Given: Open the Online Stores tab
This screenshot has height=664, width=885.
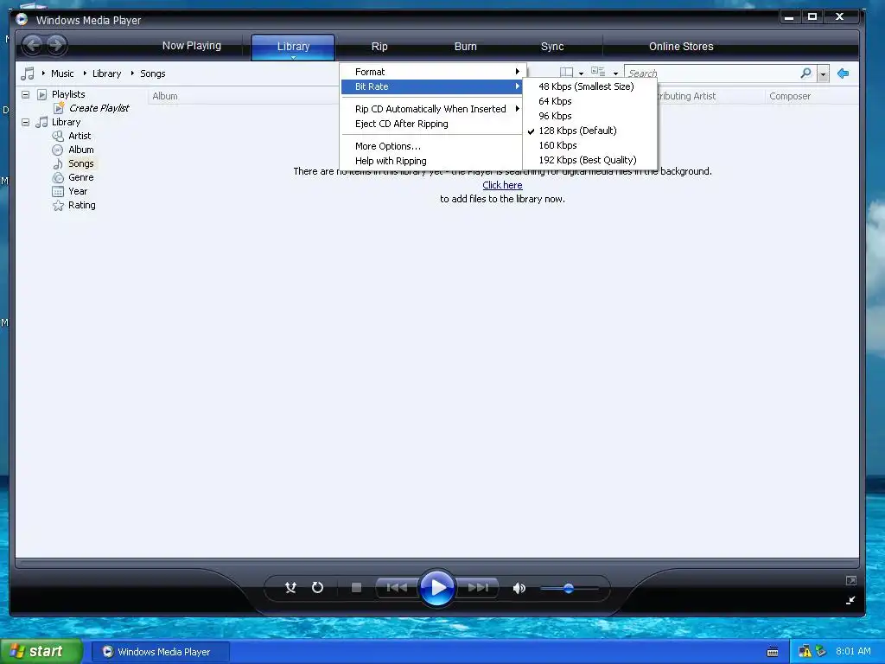Looking at the screenshot, I should pyautogui.click(x=681, y=47).
